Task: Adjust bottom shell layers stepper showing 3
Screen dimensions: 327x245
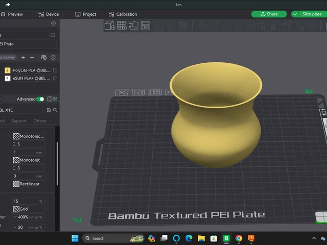Action: [14, 168]
